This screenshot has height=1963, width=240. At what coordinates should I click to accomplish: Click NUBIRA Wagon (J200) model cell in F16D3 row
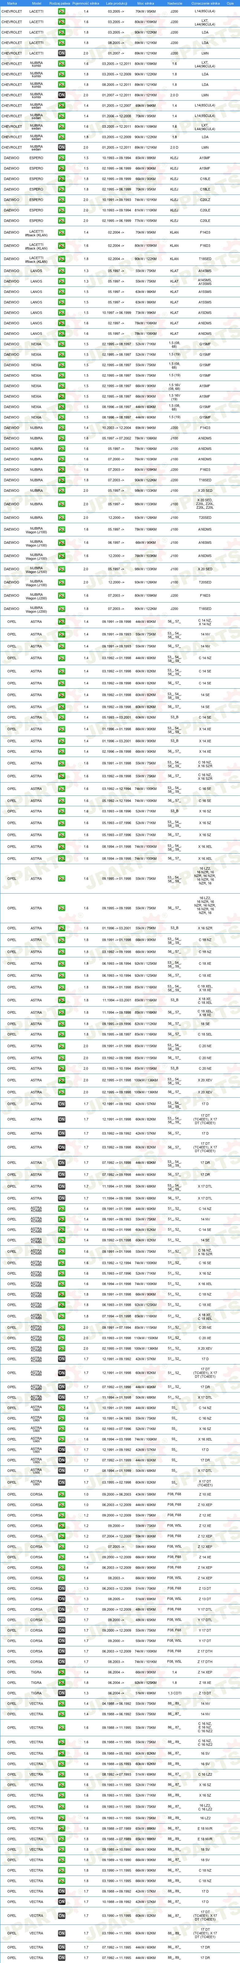coord(37,595)
